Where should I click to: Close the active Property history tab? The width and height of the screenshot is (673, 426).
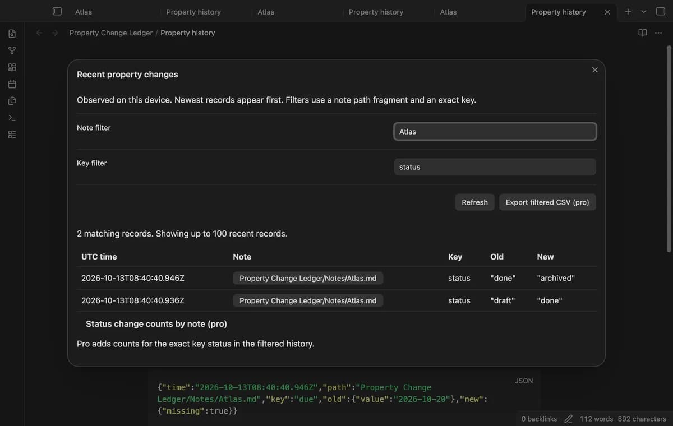(x=607, y=12)
